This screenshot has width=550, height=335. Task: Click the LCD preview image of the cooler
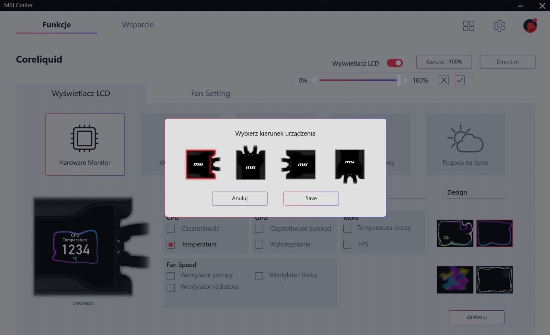92,247
